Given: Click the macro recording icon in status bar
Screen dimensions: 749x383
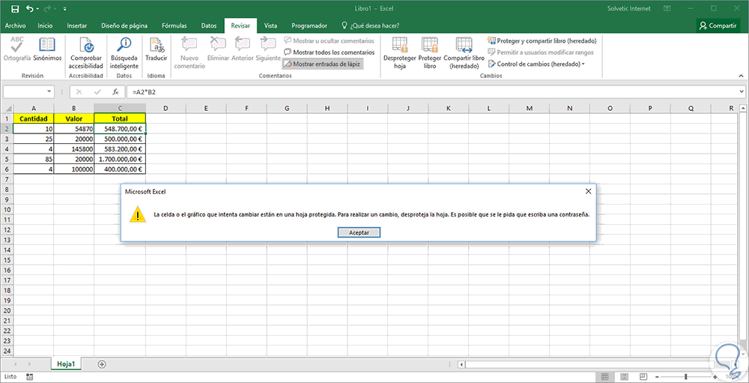Looking at the screenshot, I should tap(30, 377).
